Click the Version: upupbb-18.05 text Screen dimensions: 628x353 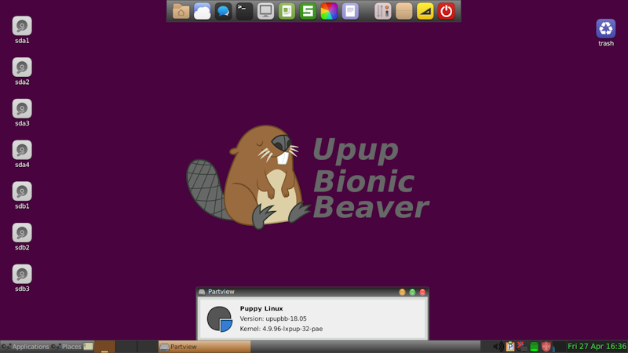point(273,318)
